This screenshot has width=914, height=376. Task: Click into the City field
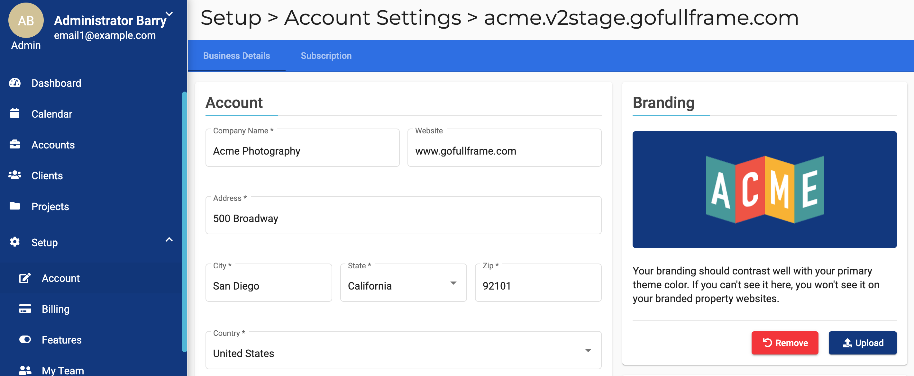(x=269, y=283)
